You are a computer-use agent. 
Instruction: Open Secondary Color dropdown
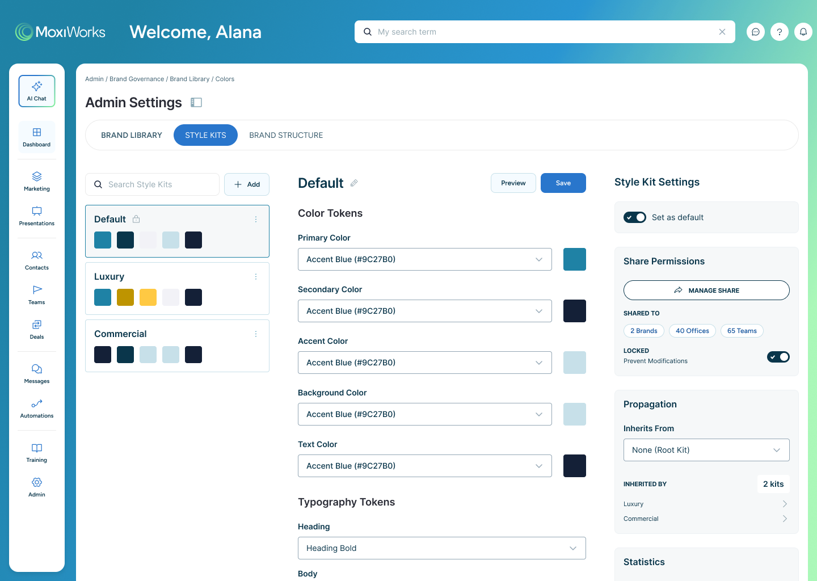tap(425, 311)
